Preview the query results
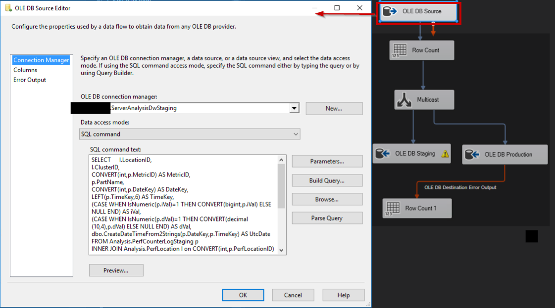This screenshot has width=555, height=308. click(116, 270)
